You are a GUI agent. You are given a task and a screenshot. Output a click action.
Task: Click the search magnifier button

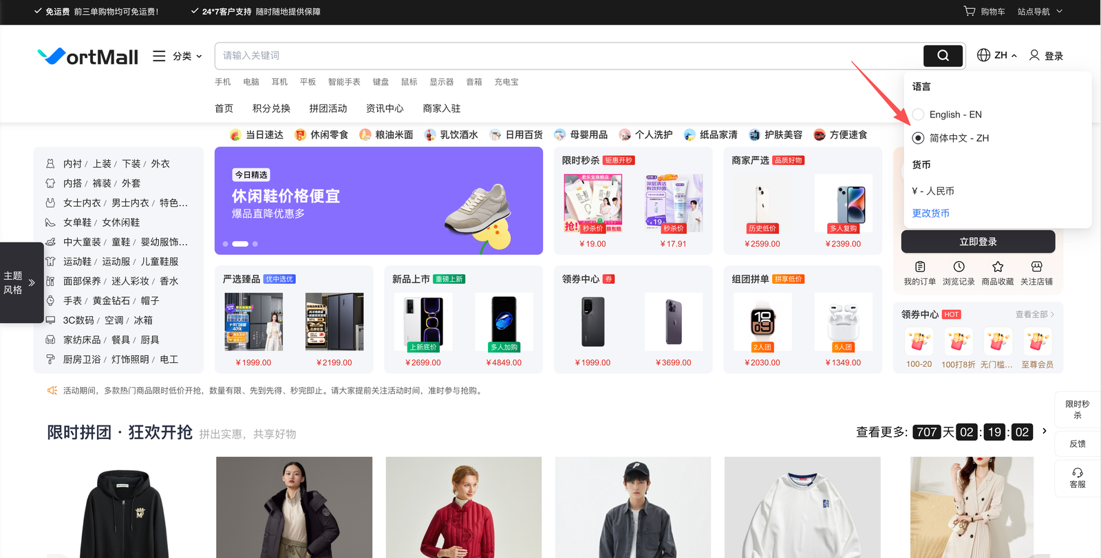[942, 56]
